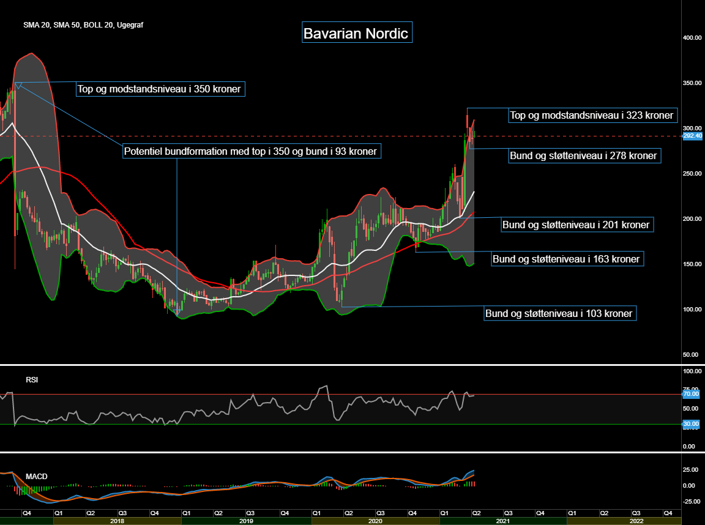Screen dimensions: 705x525
Task: Click the 200.00 price axis label
Action: 692,219
